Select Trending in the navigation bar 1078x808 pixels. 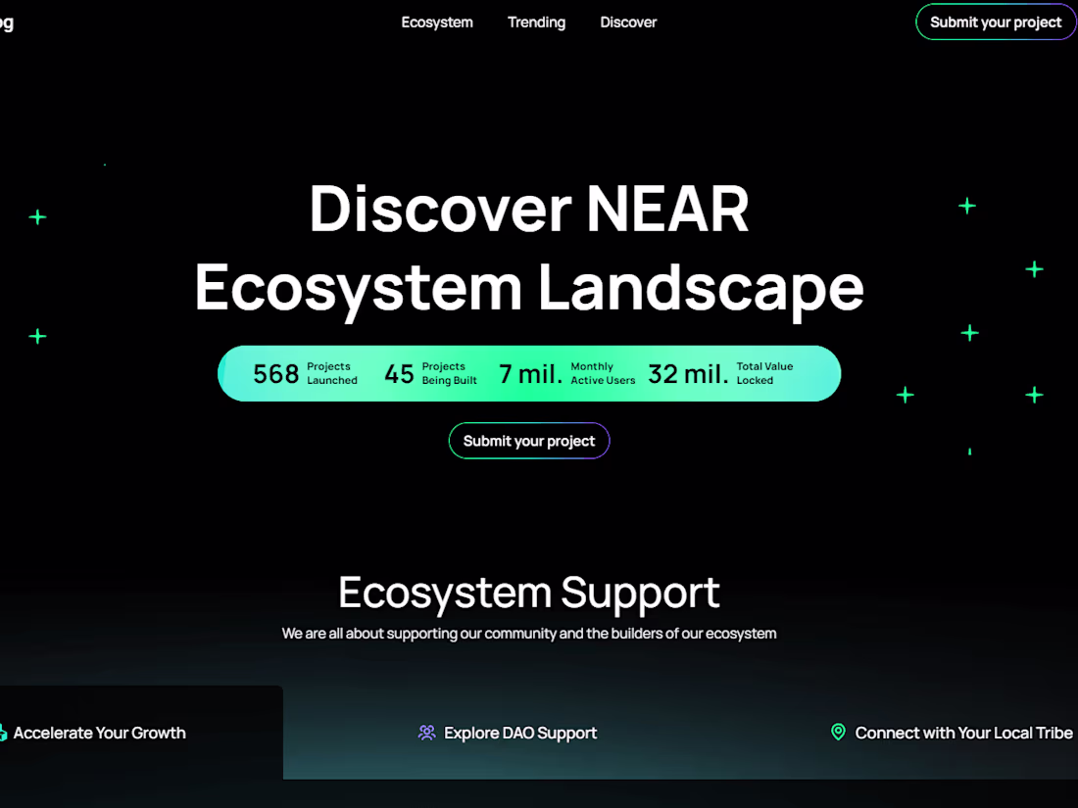coord(536,22)
